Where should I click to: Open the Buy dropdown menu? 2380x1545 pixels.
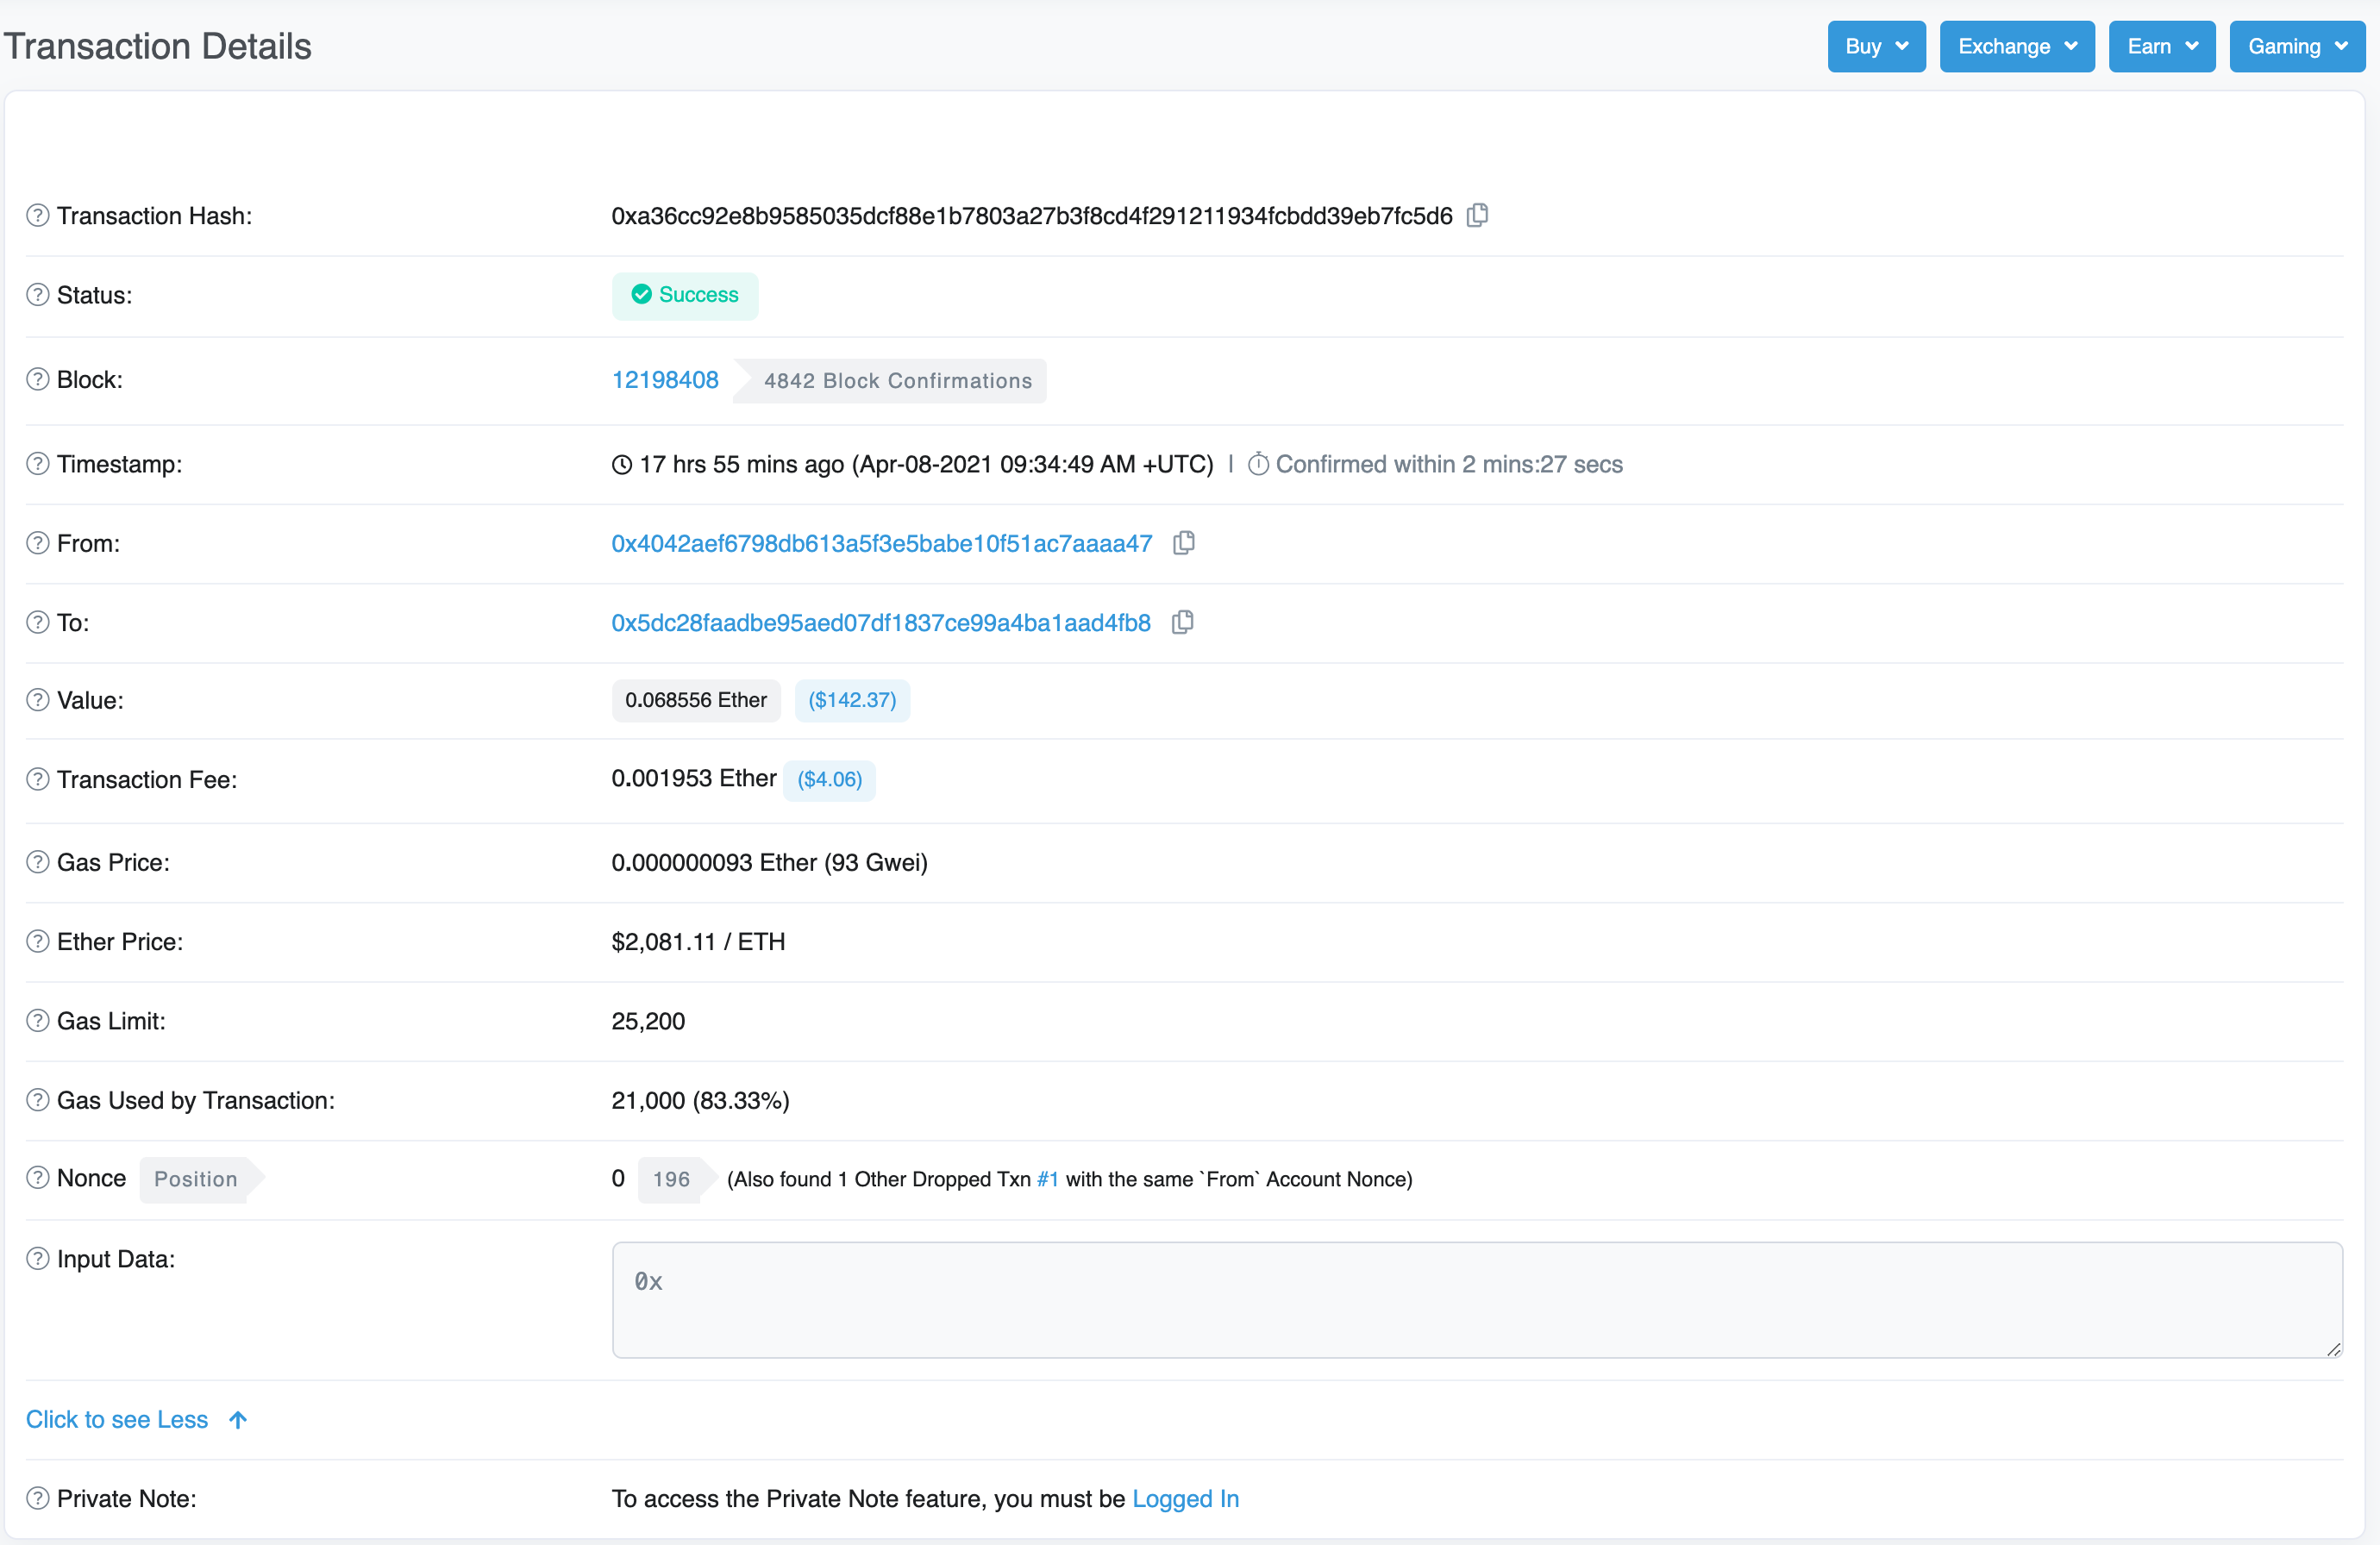tap(1876, 46)
